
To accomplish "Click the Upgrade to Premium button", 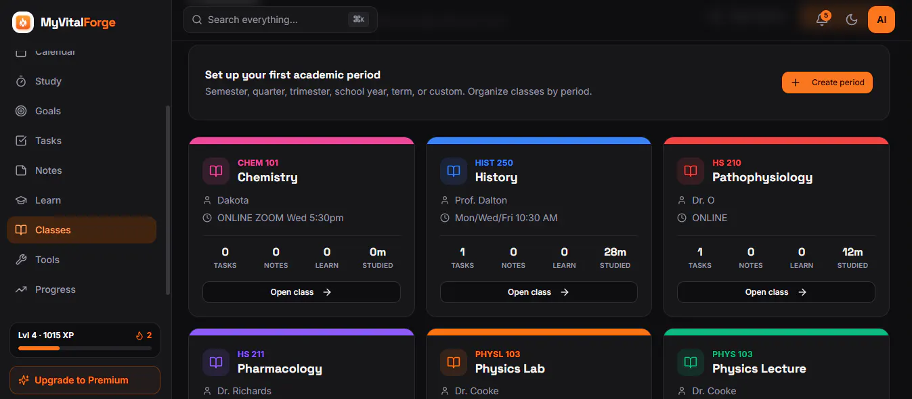I will point(85,380).
